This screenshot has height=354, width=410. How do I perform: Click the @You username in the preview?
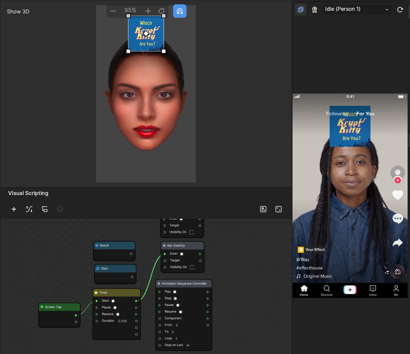[x=303, y=260]
